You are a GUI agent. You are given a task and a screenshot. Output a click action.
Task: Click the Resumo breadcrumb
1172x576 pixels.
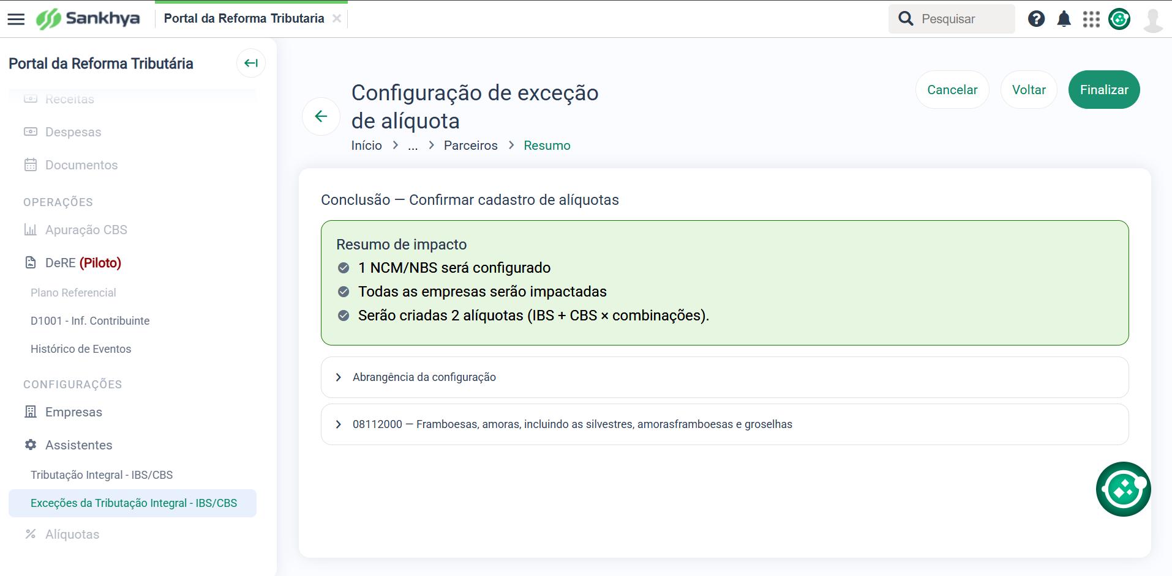(547, 146)
